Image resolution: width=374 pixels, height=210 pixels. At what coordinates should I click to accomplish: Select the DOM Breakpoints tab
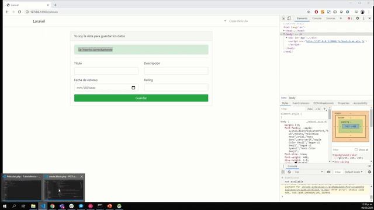(x=323, y=103)
